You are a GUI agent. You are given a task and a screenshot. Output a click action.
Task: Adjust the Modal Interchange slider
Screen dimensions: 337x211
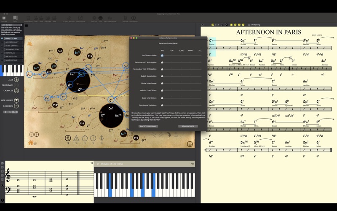pyautogui.click(x=182, y=83)
